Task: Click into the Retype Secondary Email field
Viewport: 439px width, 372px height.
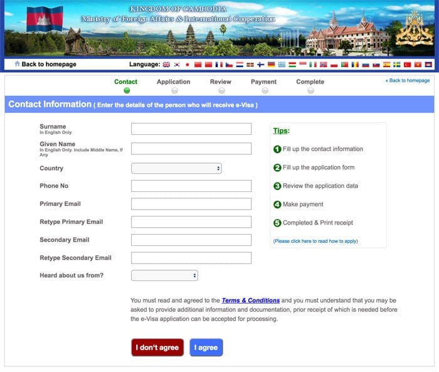Action: click(x=191, y=258)
